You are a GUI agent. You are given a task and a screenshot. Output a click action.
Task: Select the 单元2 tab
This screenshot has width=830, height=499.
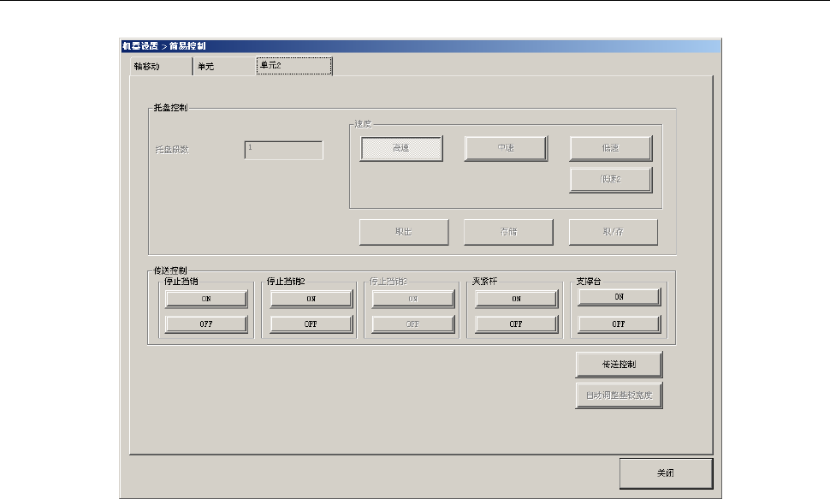(x=293, y=66)
